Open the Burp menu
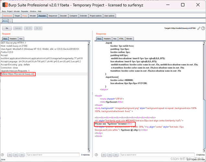The image size is (206, 162). pyautogui.click(x=4, y=11)
